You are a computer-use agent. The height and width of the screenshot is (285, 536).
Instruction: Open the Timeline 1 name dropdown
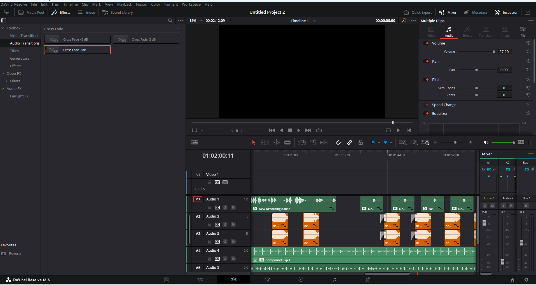point(314,21)
